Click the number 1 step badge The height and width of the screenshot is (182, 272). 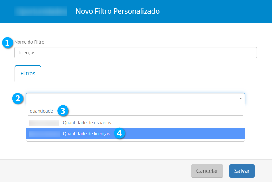click(8, 42)
